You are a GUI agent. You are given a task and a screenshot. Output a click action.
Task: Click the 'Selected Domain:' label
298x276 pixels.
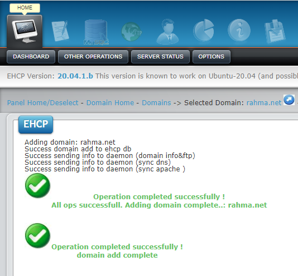214,103
